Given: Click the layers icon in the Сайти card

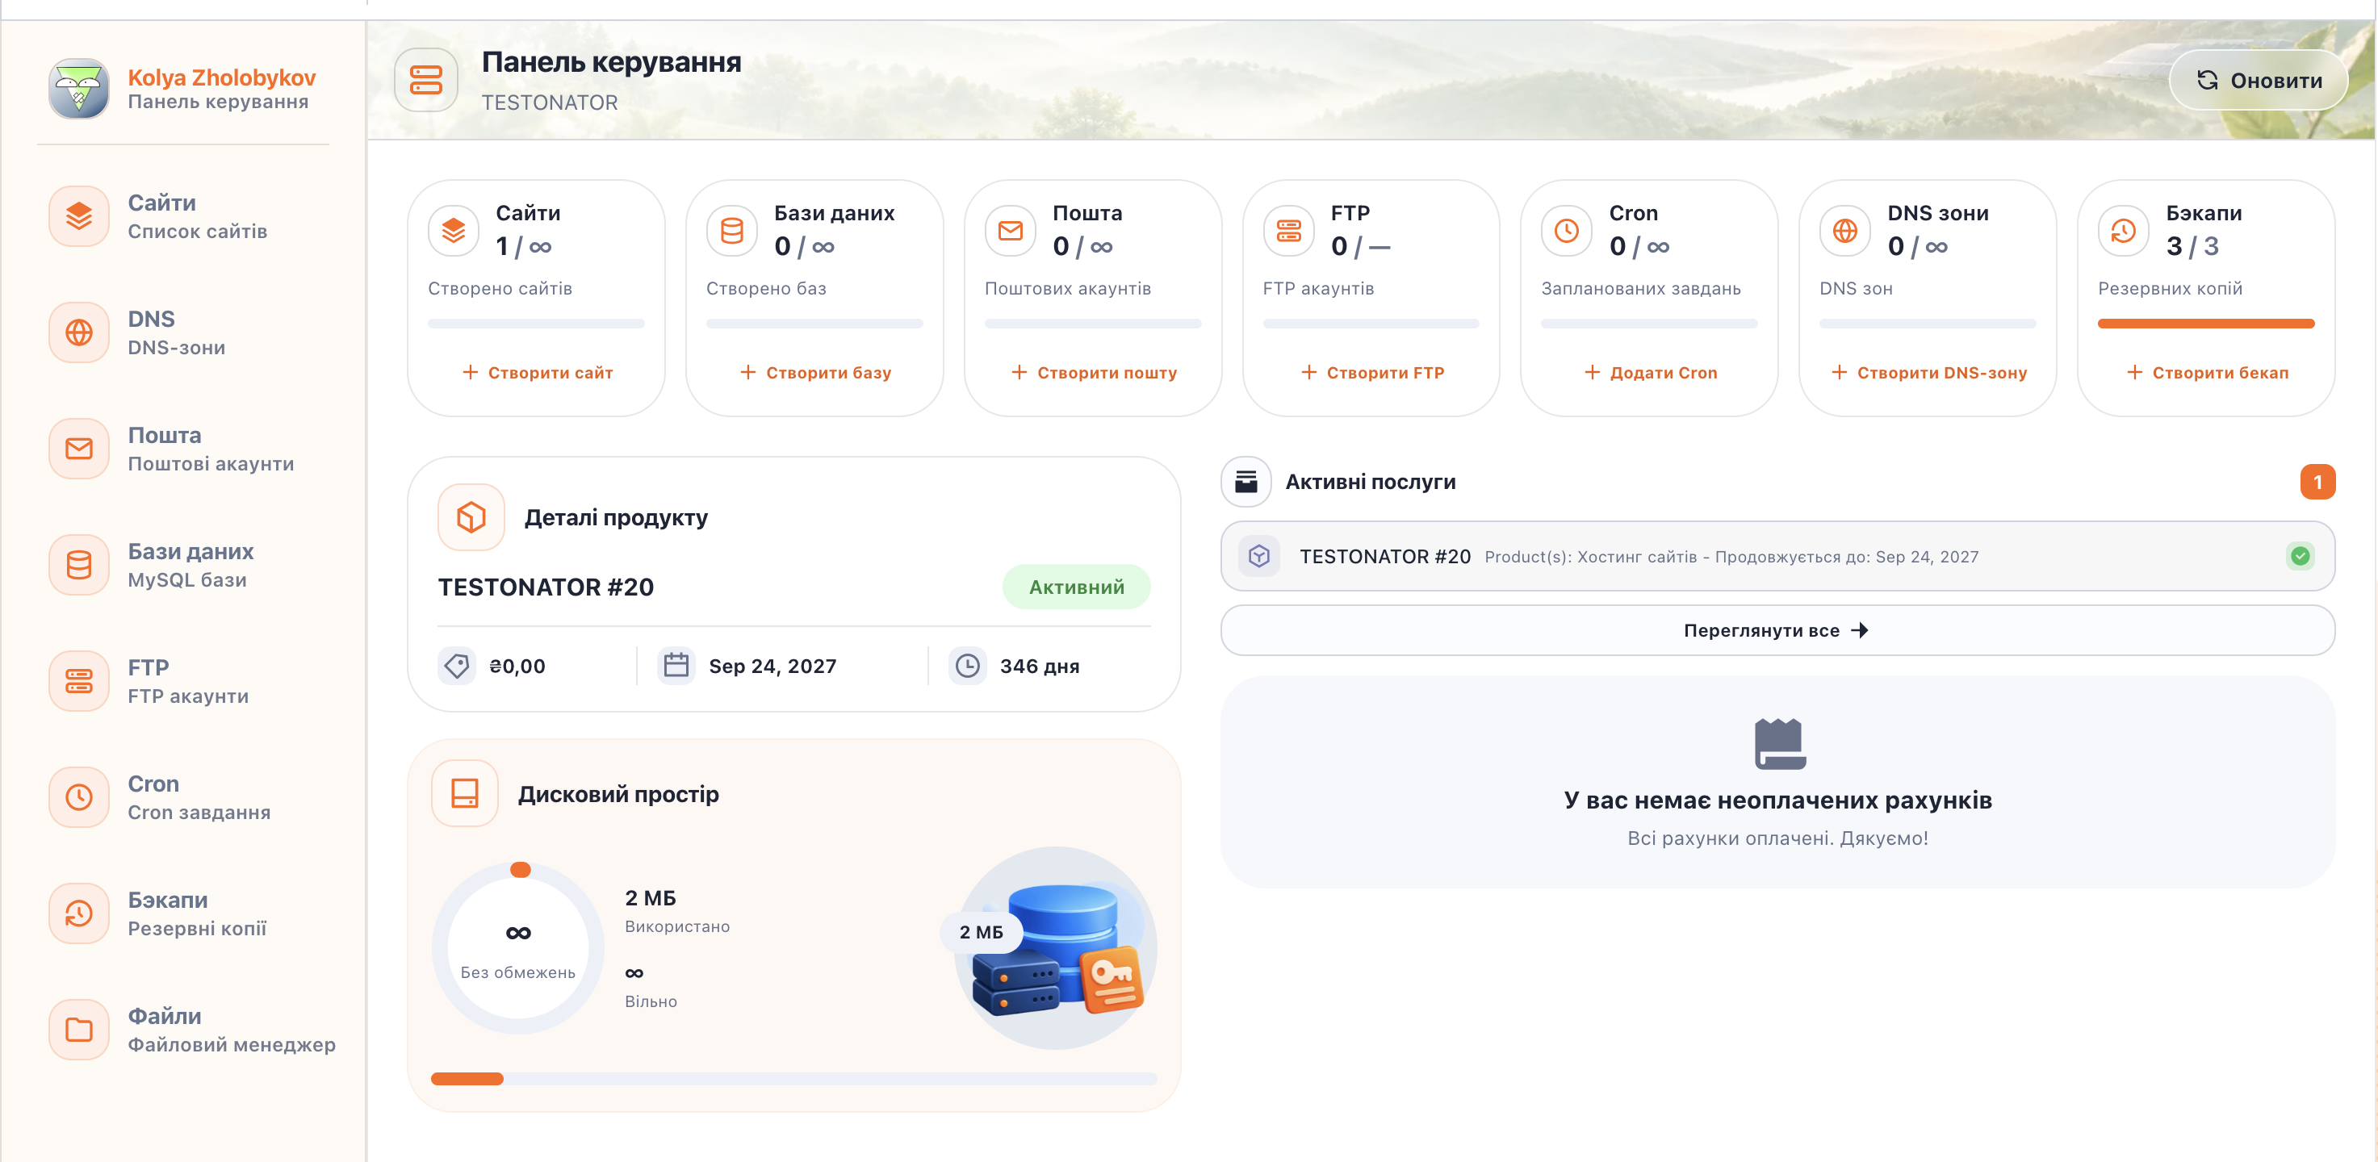Looking at the screenshot, I should click(454, 231).
